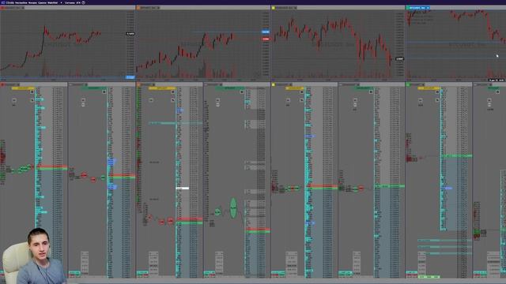Click the cyan button at the bottom of the second order book

[74, 273]
